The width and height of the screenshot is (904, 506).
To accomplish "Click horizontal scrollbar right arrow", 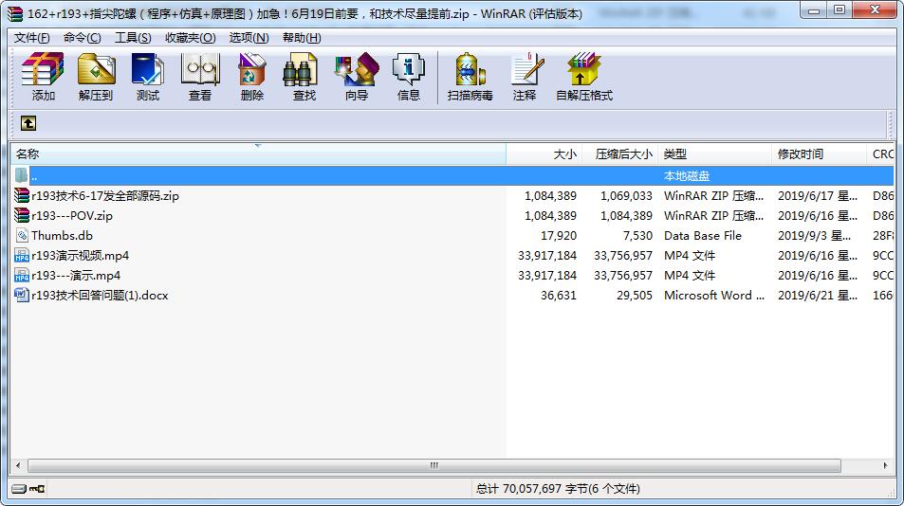I will click(x=885, y=465).
